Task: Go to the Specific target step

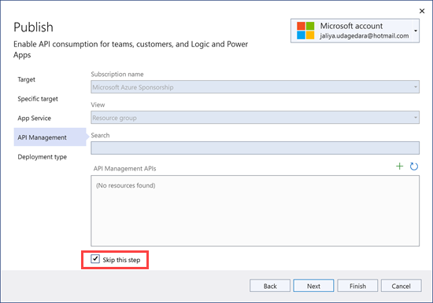Action: [x=38, y=99]
